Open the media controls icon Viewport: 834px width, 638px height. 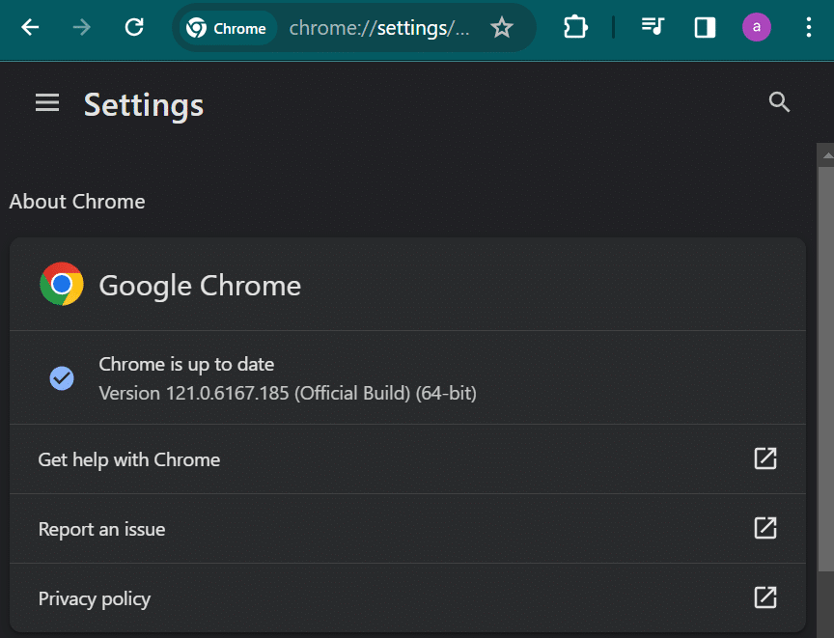click(653, 27)
